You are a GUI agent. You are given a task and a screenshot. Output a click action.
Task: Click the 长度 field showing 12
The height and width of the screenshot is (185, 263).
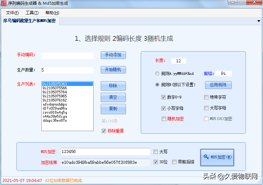click(178, 61)
